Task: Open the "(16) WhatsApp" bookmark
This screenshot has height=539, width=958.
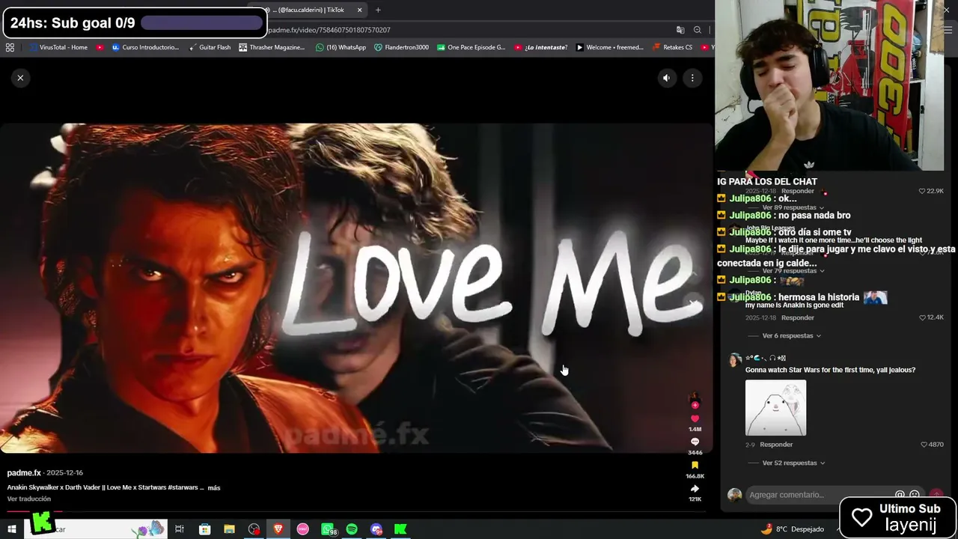Action: coord(341,47)
